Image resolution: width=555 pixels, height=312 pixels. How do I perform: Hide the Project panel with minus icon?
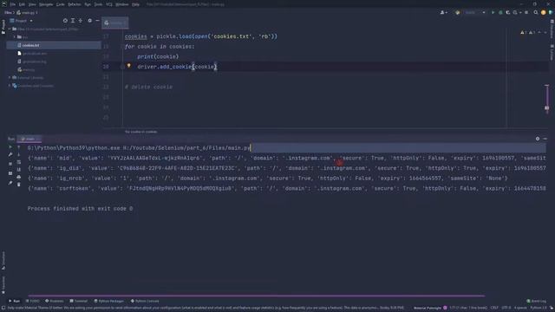point(97,21)
